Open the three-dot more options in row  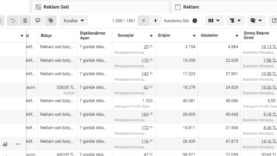coord(17,144)
